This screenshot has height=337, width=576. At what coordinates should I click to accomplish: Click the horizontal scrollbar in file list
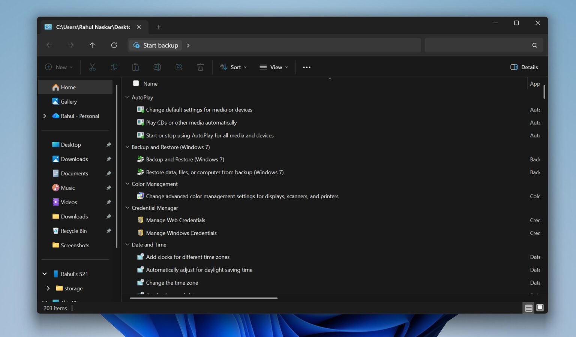pyautogui.click(x=204, y=298)
